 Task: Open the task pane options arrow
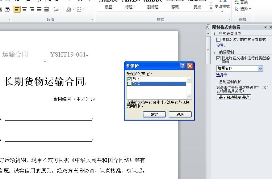pos(265,27)
